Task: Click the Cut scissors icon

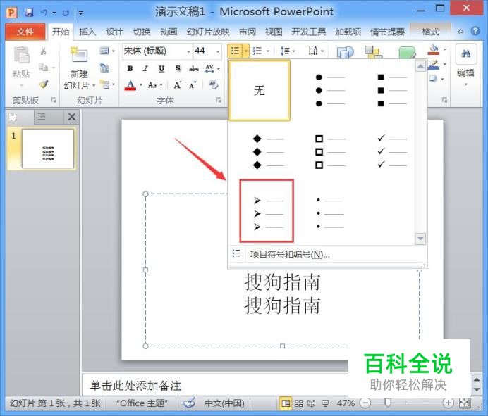Action: click(x=43, y=51)
